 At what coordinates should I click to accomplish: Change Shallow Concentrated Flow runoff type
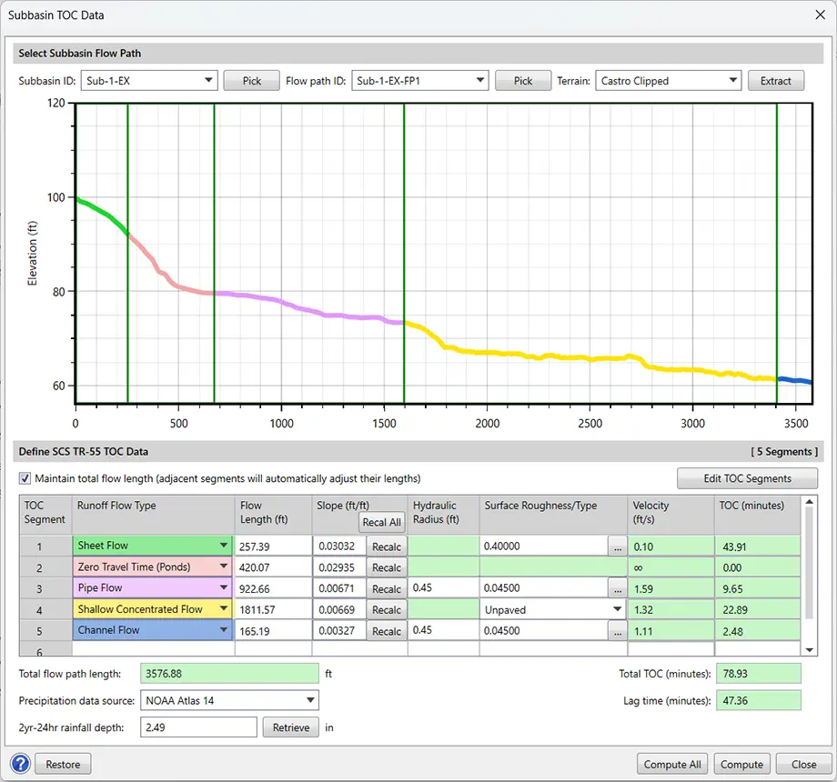click(223, 609)
